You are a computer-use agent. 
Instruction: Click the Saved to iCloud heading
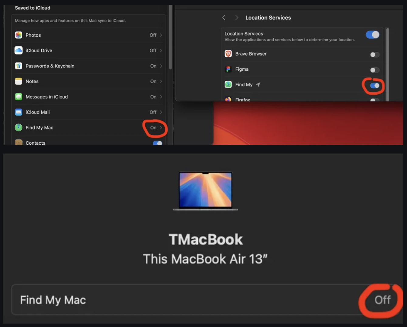point(32,8)
